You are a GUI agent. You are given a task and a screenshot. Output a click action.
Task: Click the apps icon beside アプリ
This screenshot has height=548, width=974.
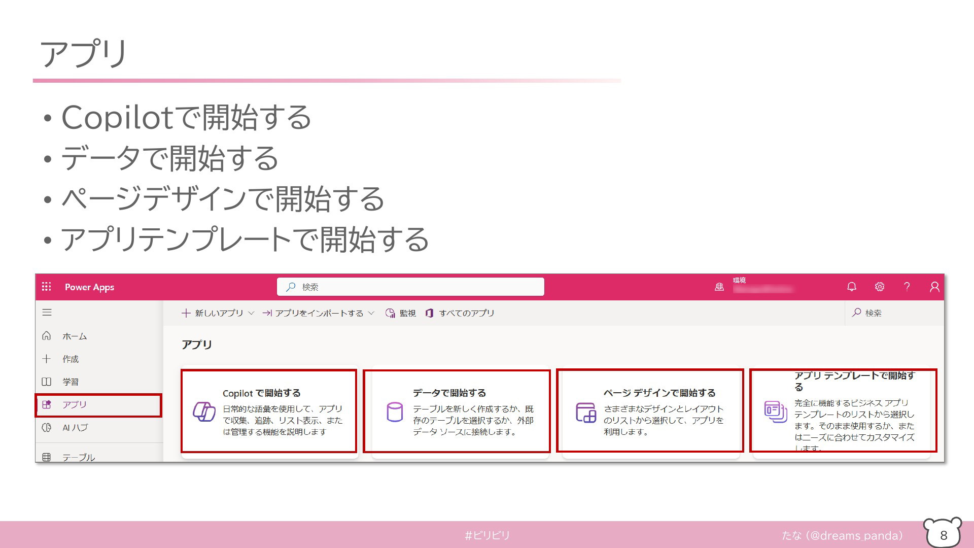pos(46,404)
